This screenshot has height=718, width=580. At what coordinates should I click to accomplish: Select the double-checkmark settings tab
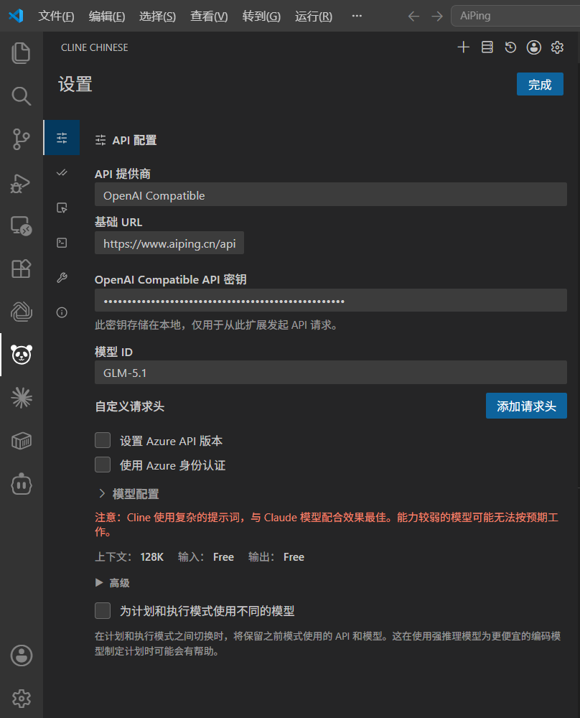point(62,172)
